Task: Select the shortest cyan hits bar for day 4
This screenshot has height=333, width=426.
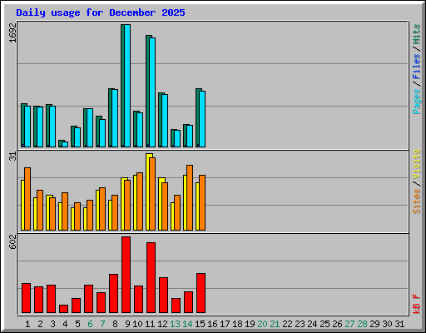Action: tap(65, 145)
